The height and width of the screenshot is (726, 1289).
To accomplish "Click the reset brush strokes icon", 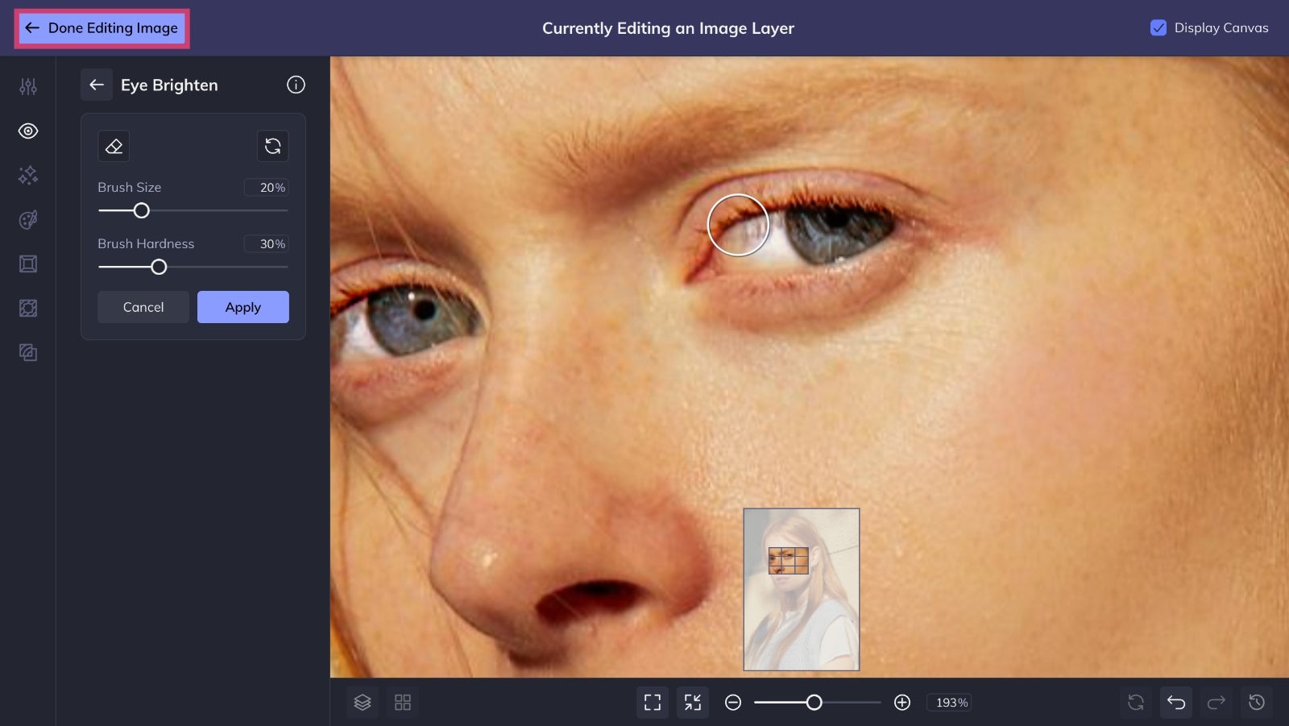I will (273, 146).
